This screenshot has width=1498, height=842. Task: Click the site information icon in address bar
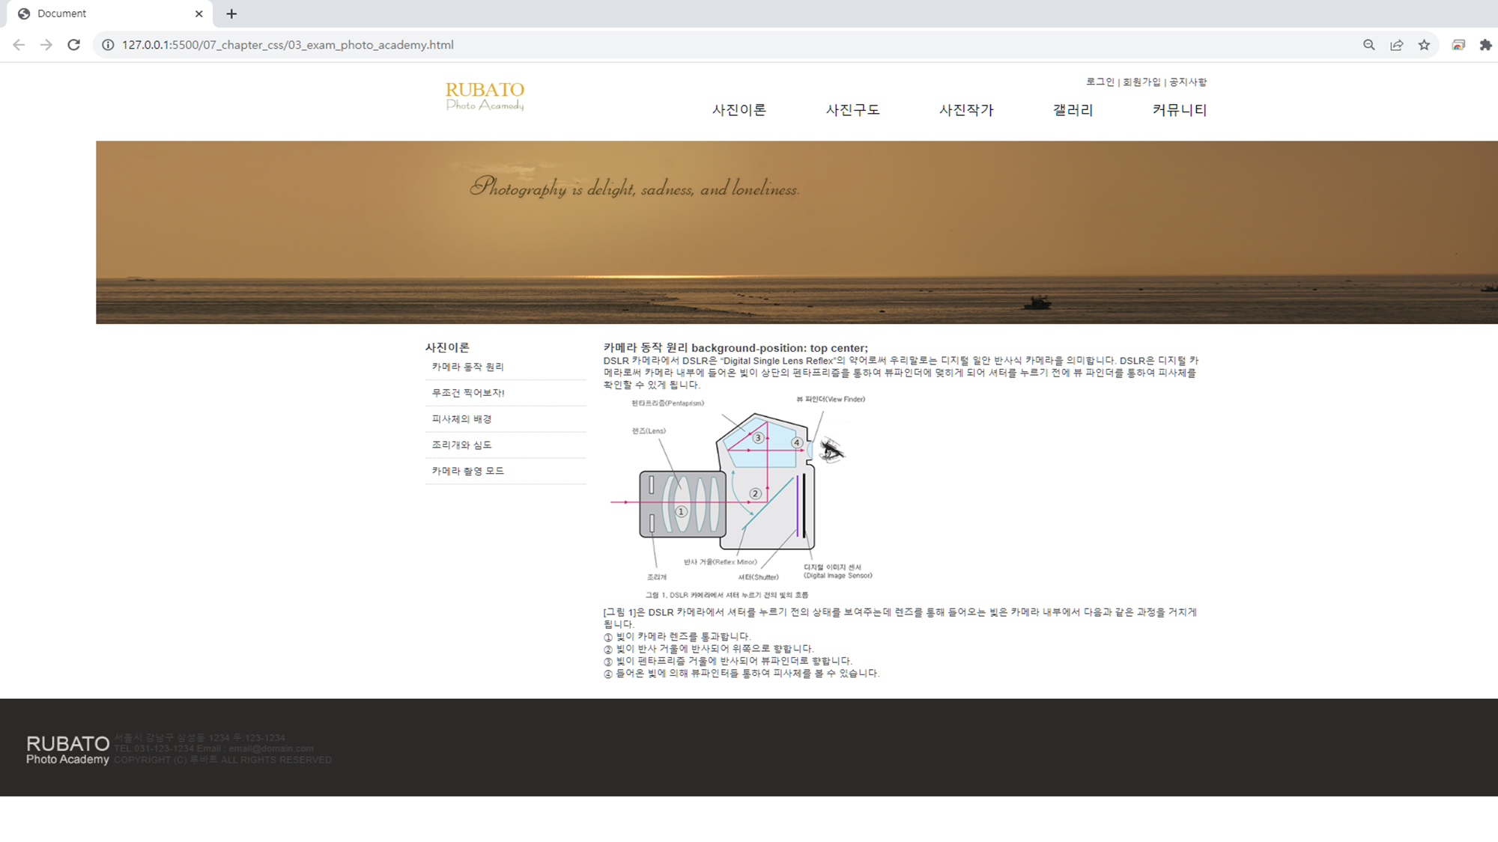(x=108, y=45)
